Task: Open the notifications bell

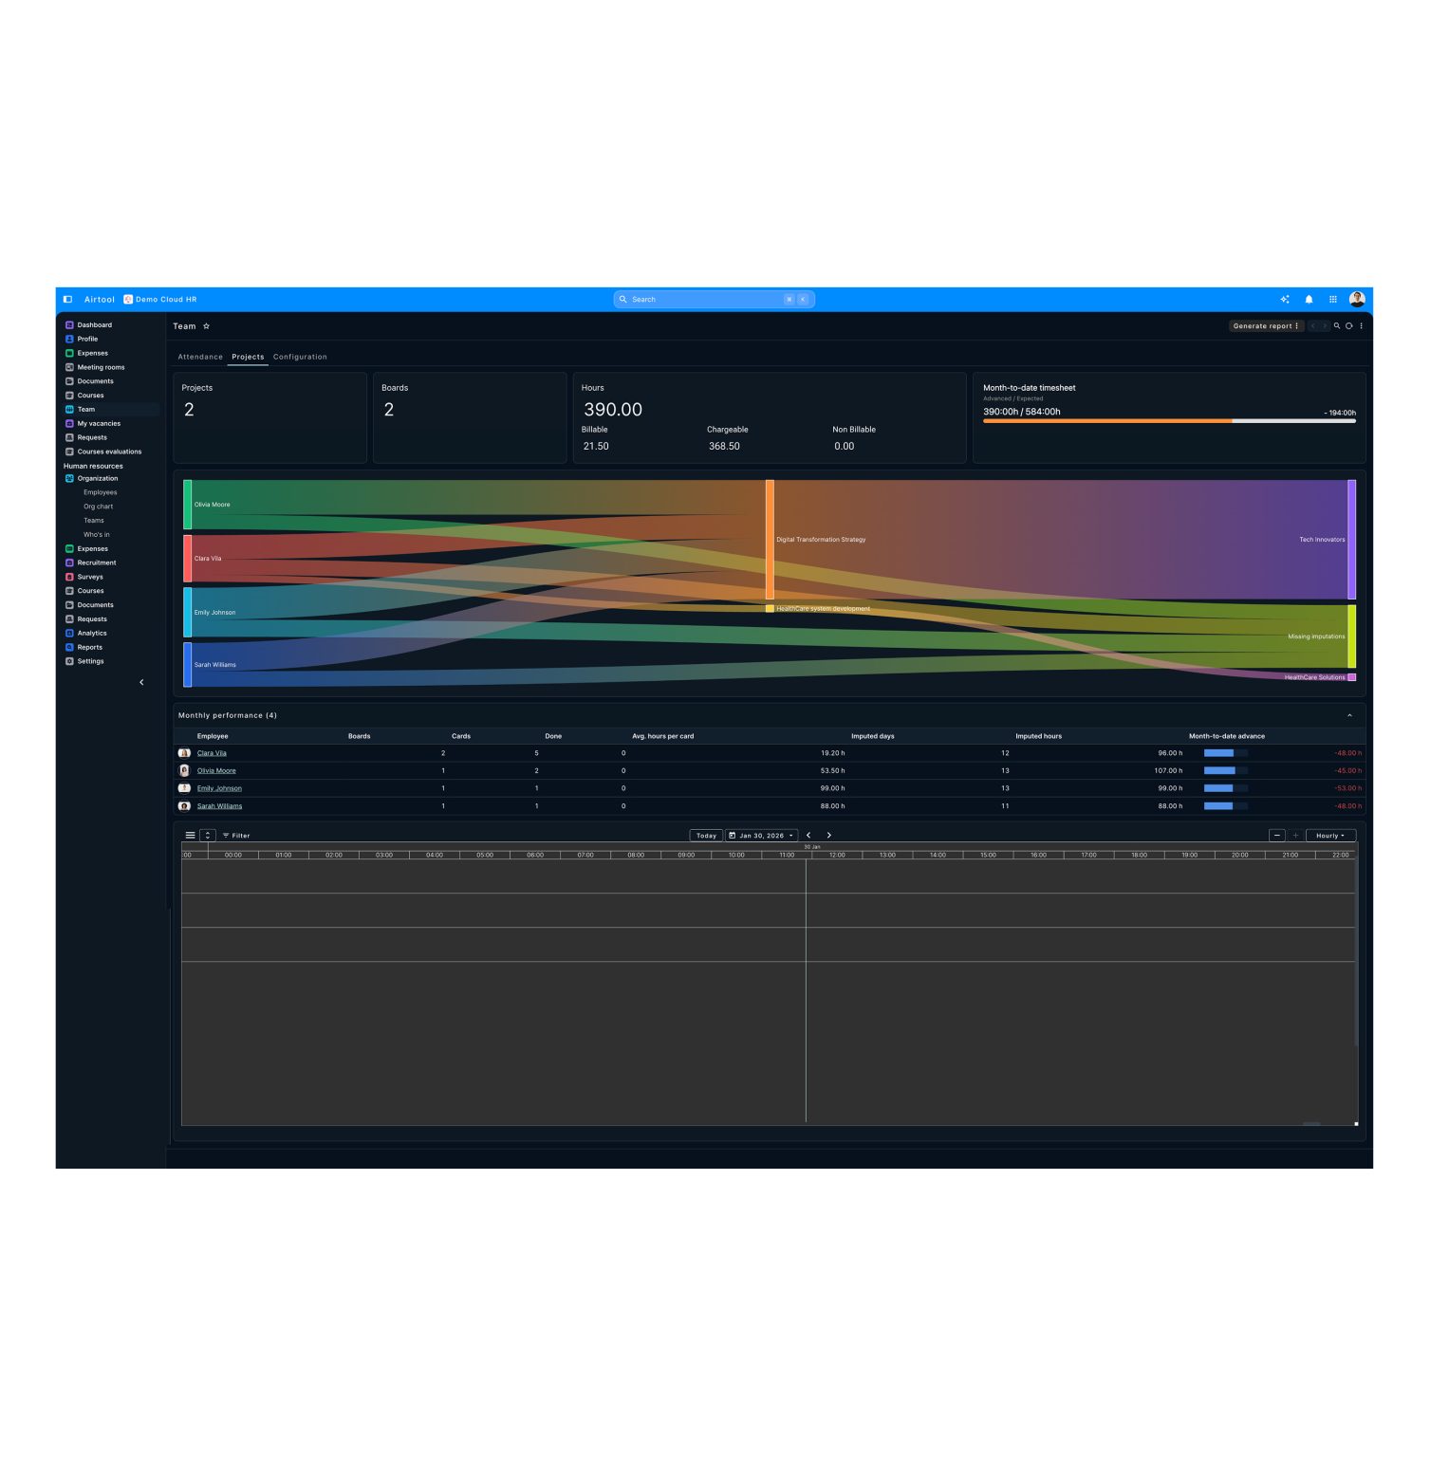Action: 1309,300
